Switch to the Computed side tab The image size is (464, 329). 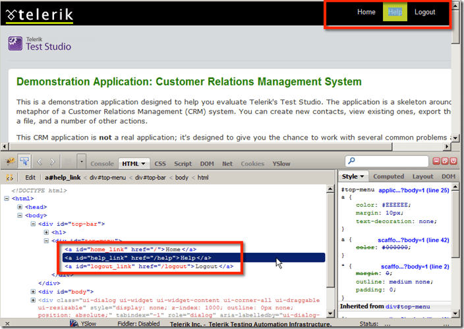[x=388, y=177]
